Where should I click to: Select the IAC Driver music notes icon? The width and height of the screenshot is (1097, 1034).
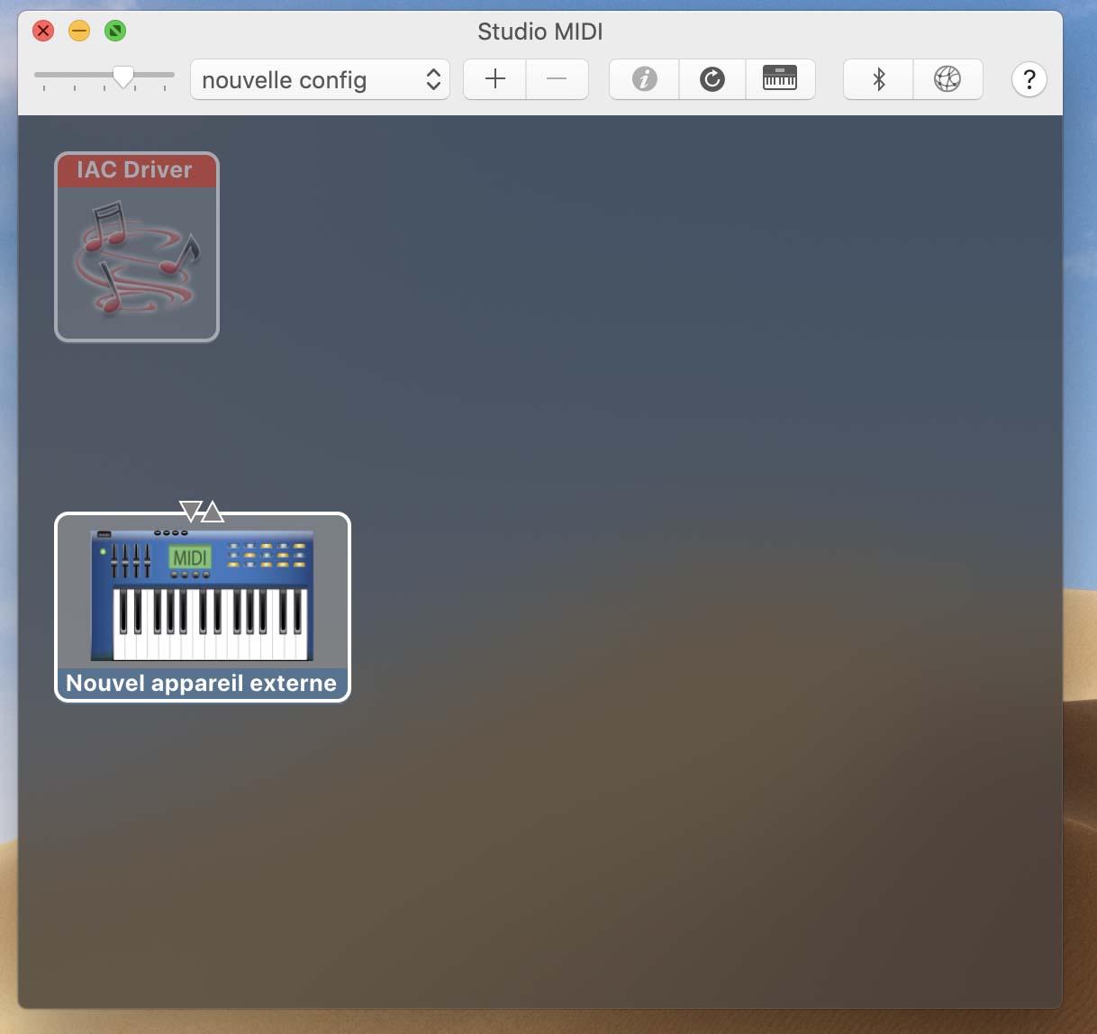[137, 258]
